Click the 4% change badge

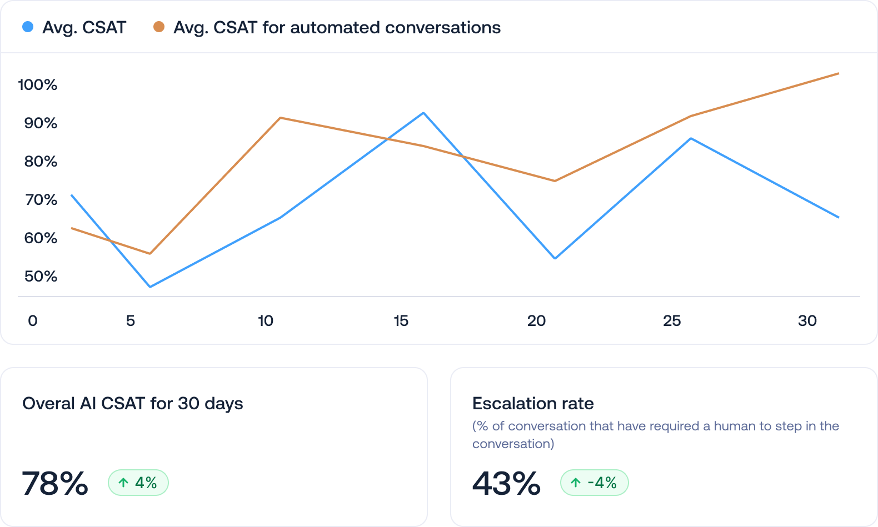(x=138, y=483)
